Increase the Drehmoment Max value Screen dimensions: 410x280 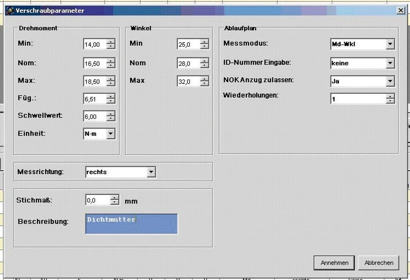pos(111,78)
